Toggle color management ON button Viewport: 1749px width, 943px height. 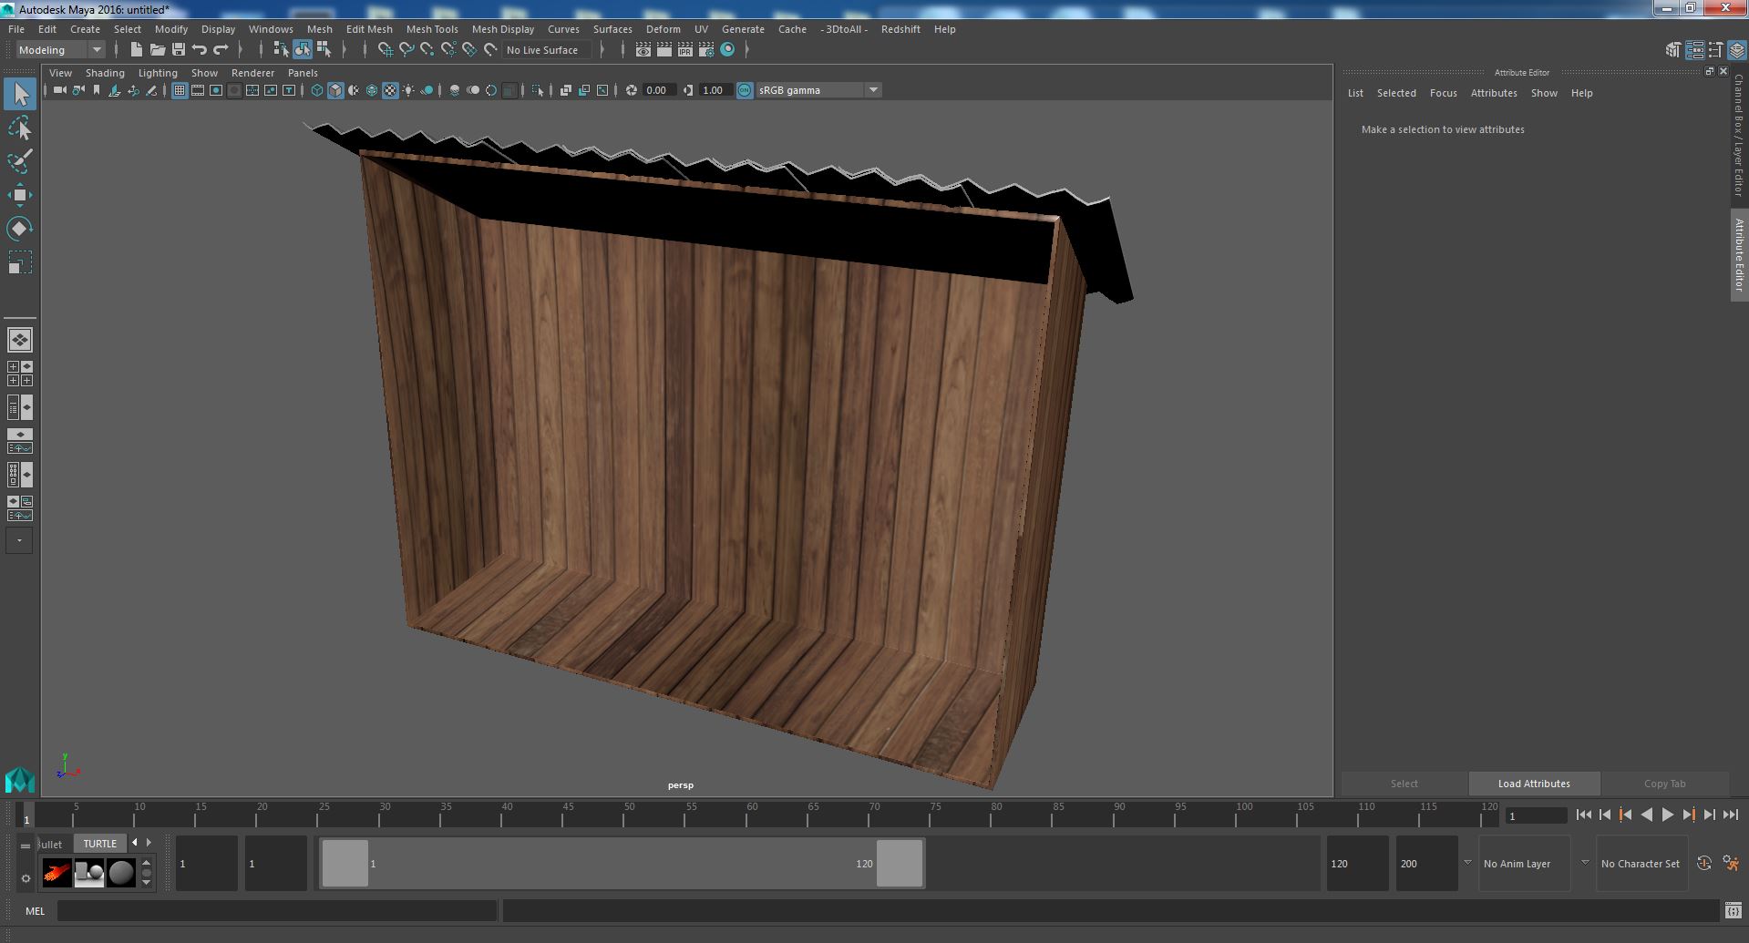pos(745,90)
